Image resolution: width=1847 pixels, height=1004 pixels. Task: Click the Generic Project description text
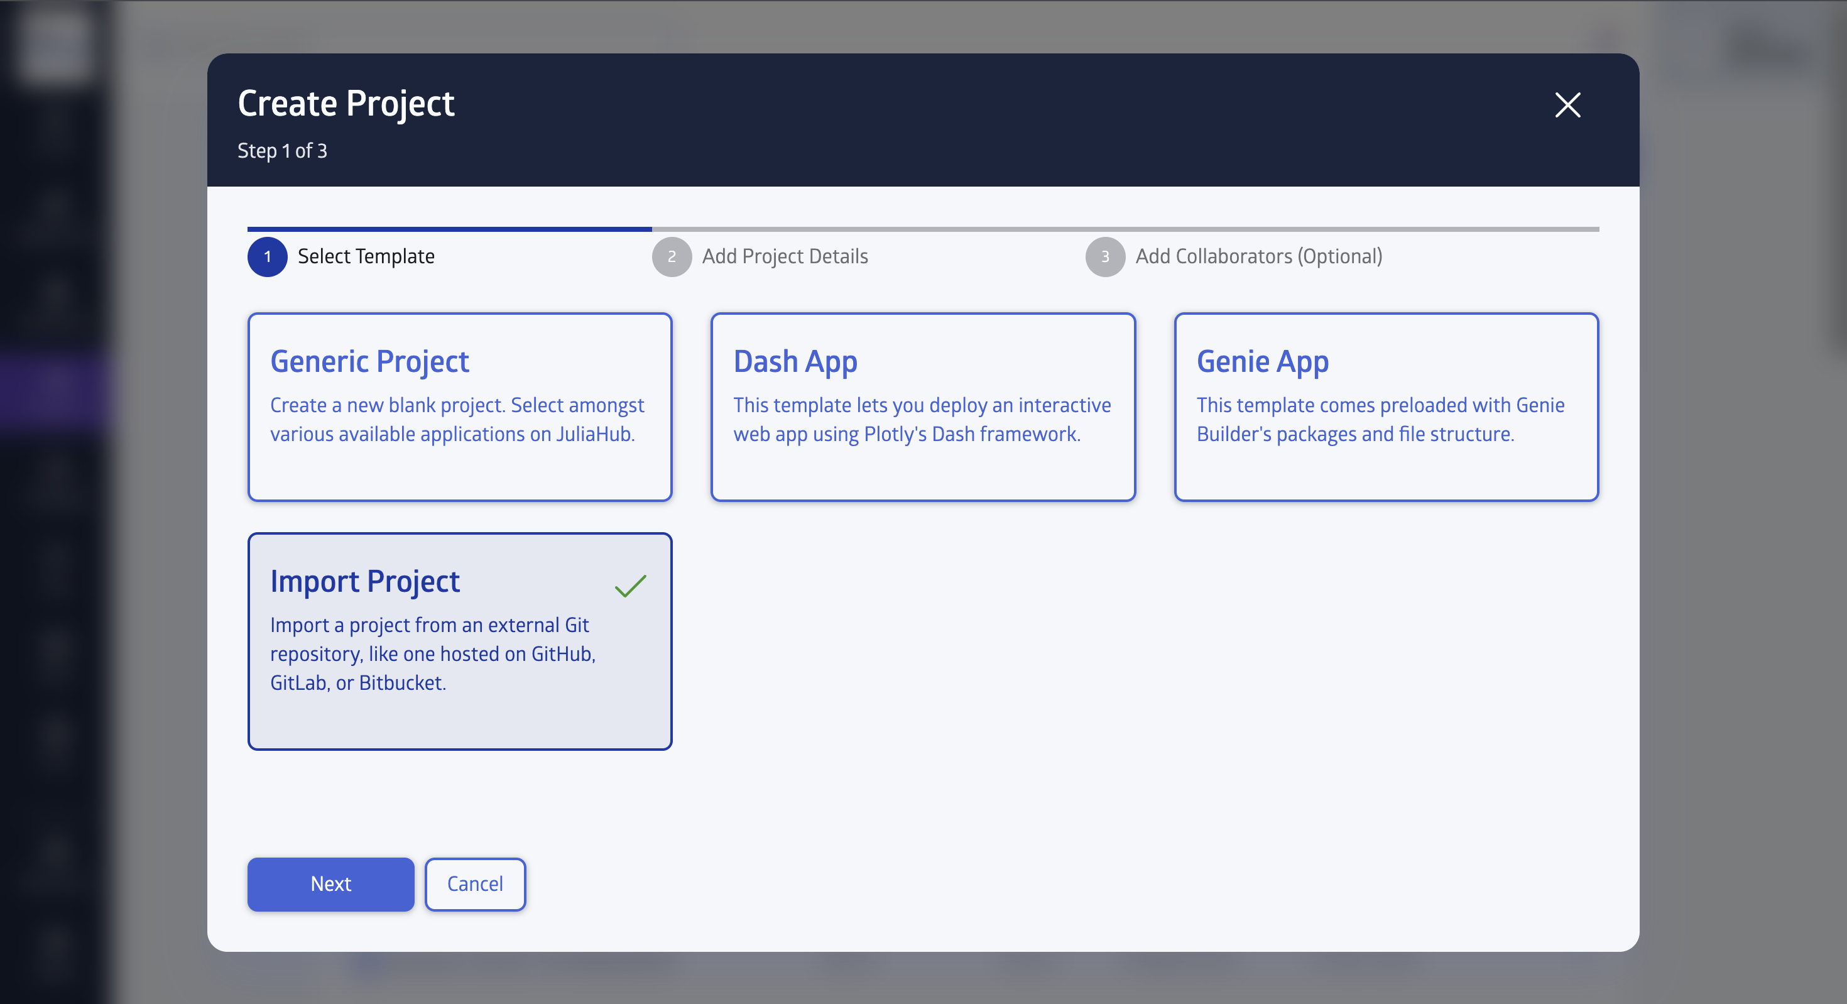tap(457, 420)
